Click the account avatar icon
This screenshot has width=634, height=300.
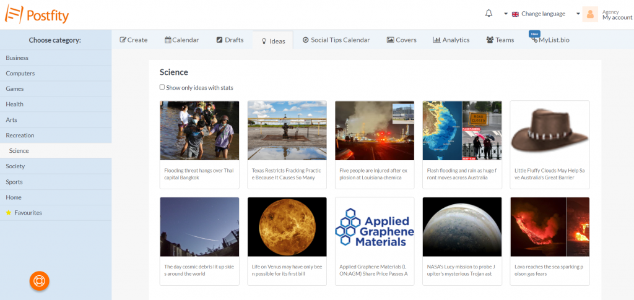[x=590, y=14]
